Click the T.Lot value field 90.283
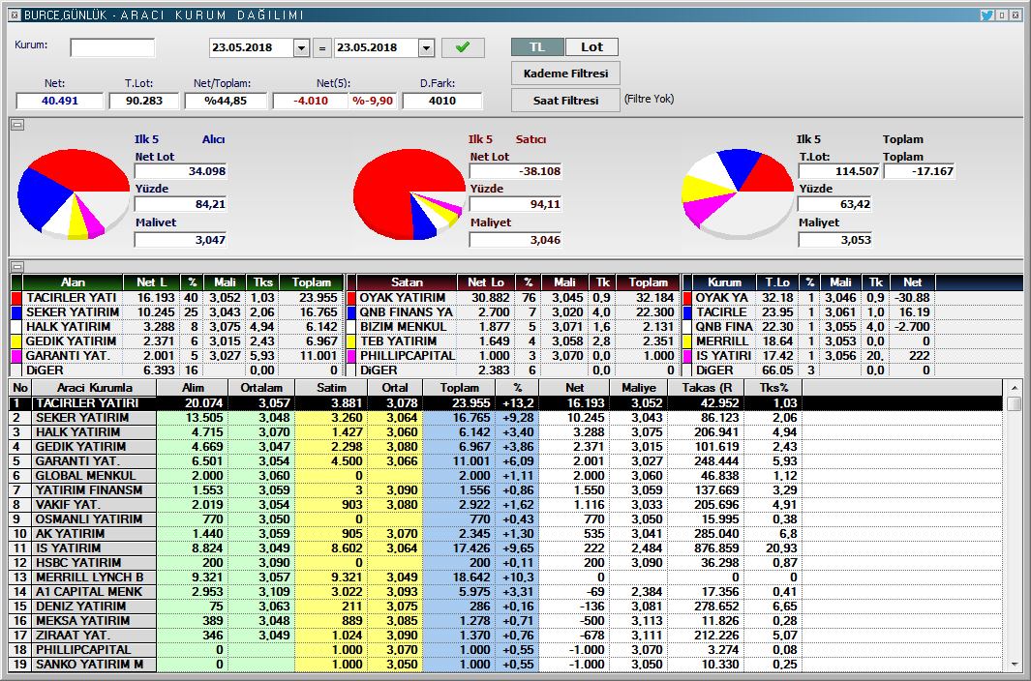The height and width of the screenshot is (681, 1031). (x=143, y=101)
